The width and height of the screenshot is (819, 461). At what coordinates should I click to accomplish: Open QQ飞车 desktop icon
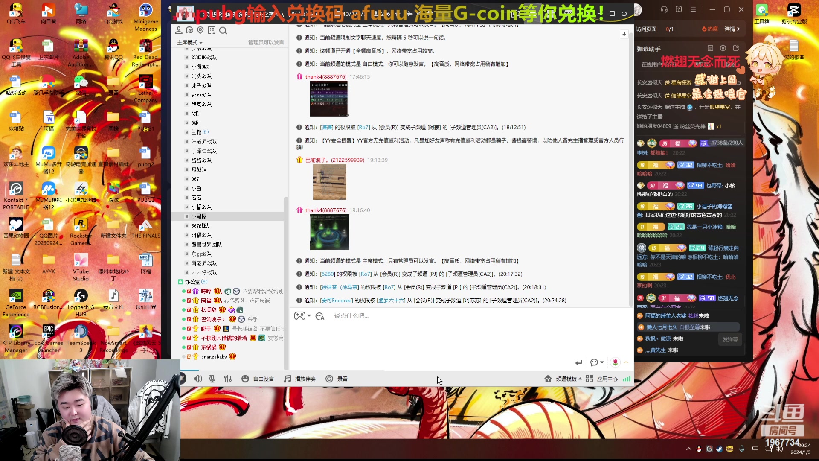[x=16, y=14]
